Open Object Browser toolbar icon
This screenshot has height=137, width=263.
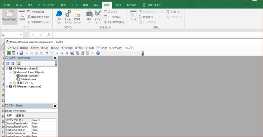click(87, 53)
